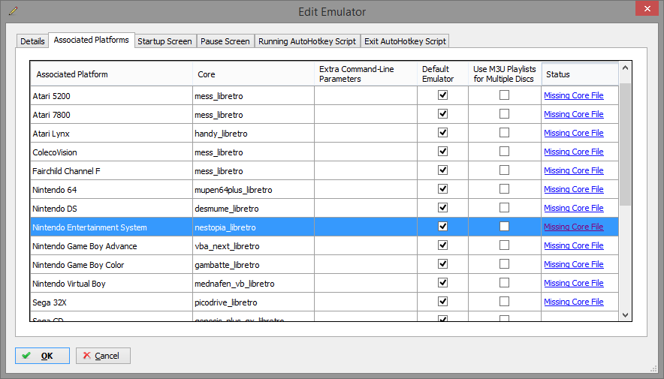Enable M3U Playlists for ColecoVision
The width and height of the screenshot is (664, 379).
click(x=504, y=152)
